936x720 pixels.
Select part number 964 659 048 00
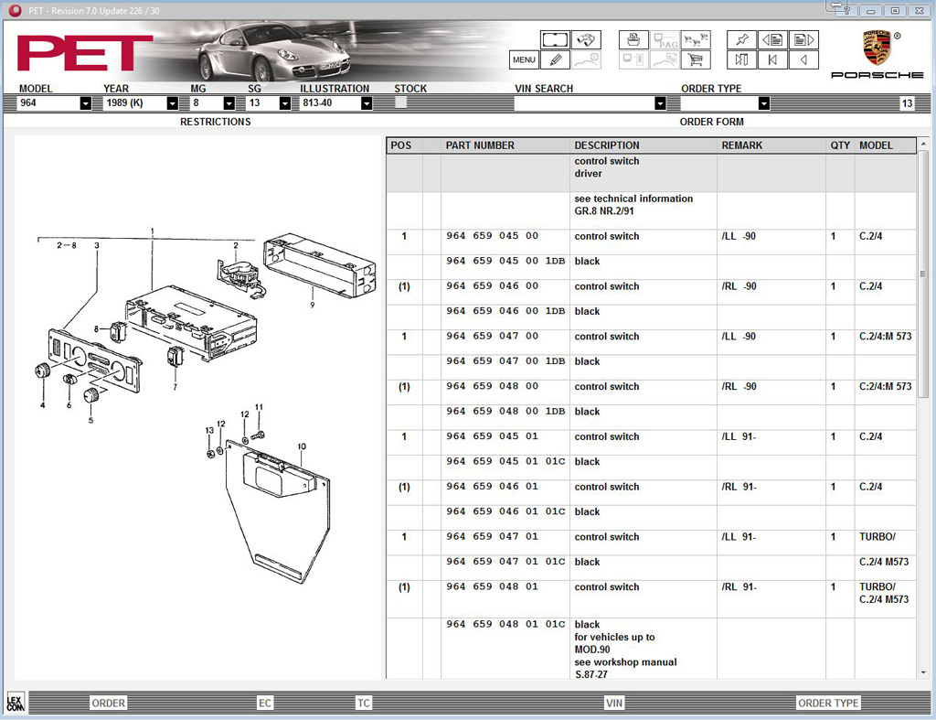click(x=493, y=387)
